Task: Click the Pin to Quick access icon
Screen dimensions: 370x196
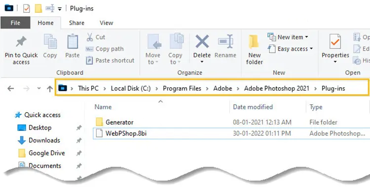Action: tap(21, 42)
